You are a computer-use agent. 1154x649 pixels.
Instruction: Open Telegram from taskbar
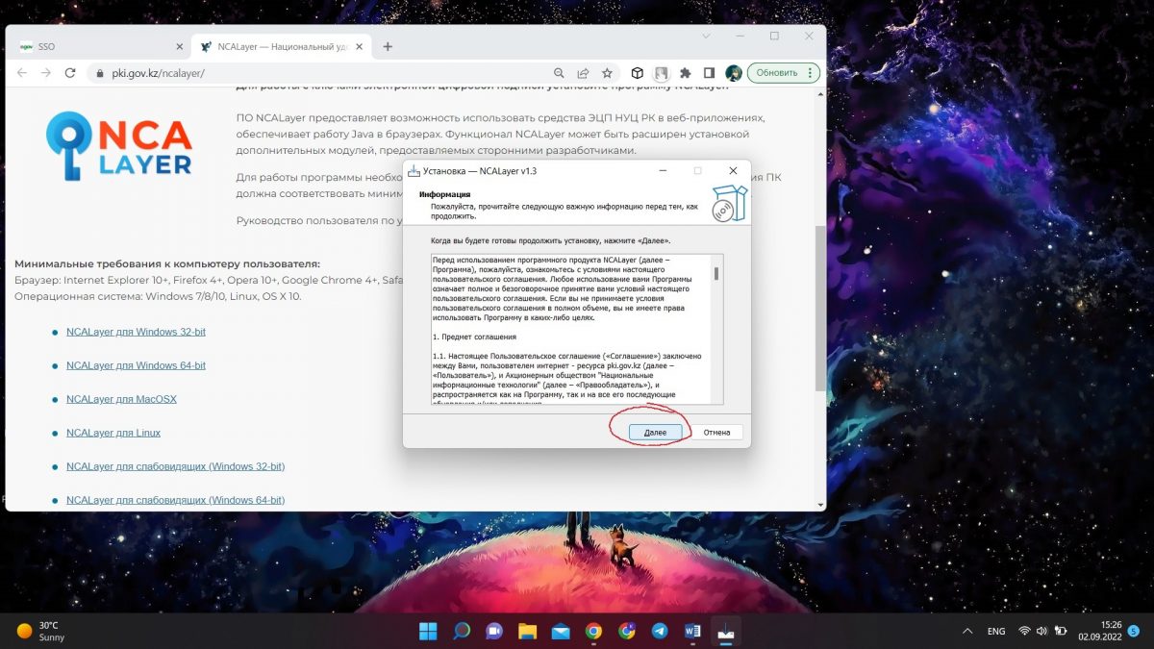click(x=660, y=631)
